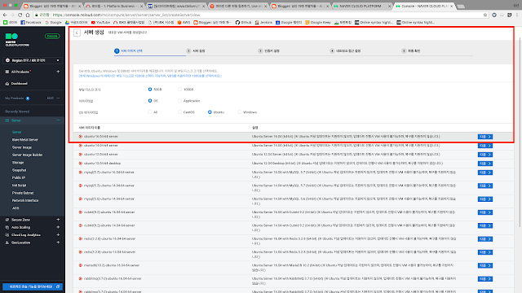The height and width of the screenshot is (293, 522).
Task: Click the browser back arrow
Action: 5,15
